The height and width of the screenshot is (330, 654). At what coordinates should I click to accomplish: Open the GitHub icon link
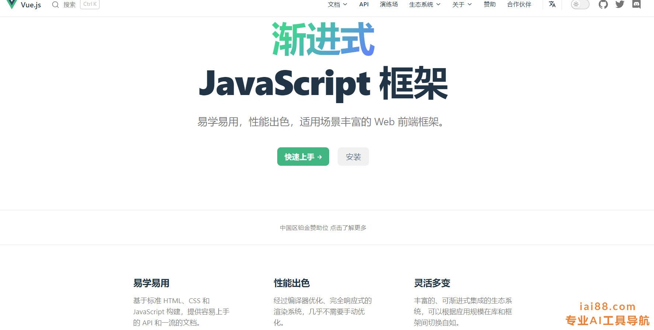(x=603, y=4)
